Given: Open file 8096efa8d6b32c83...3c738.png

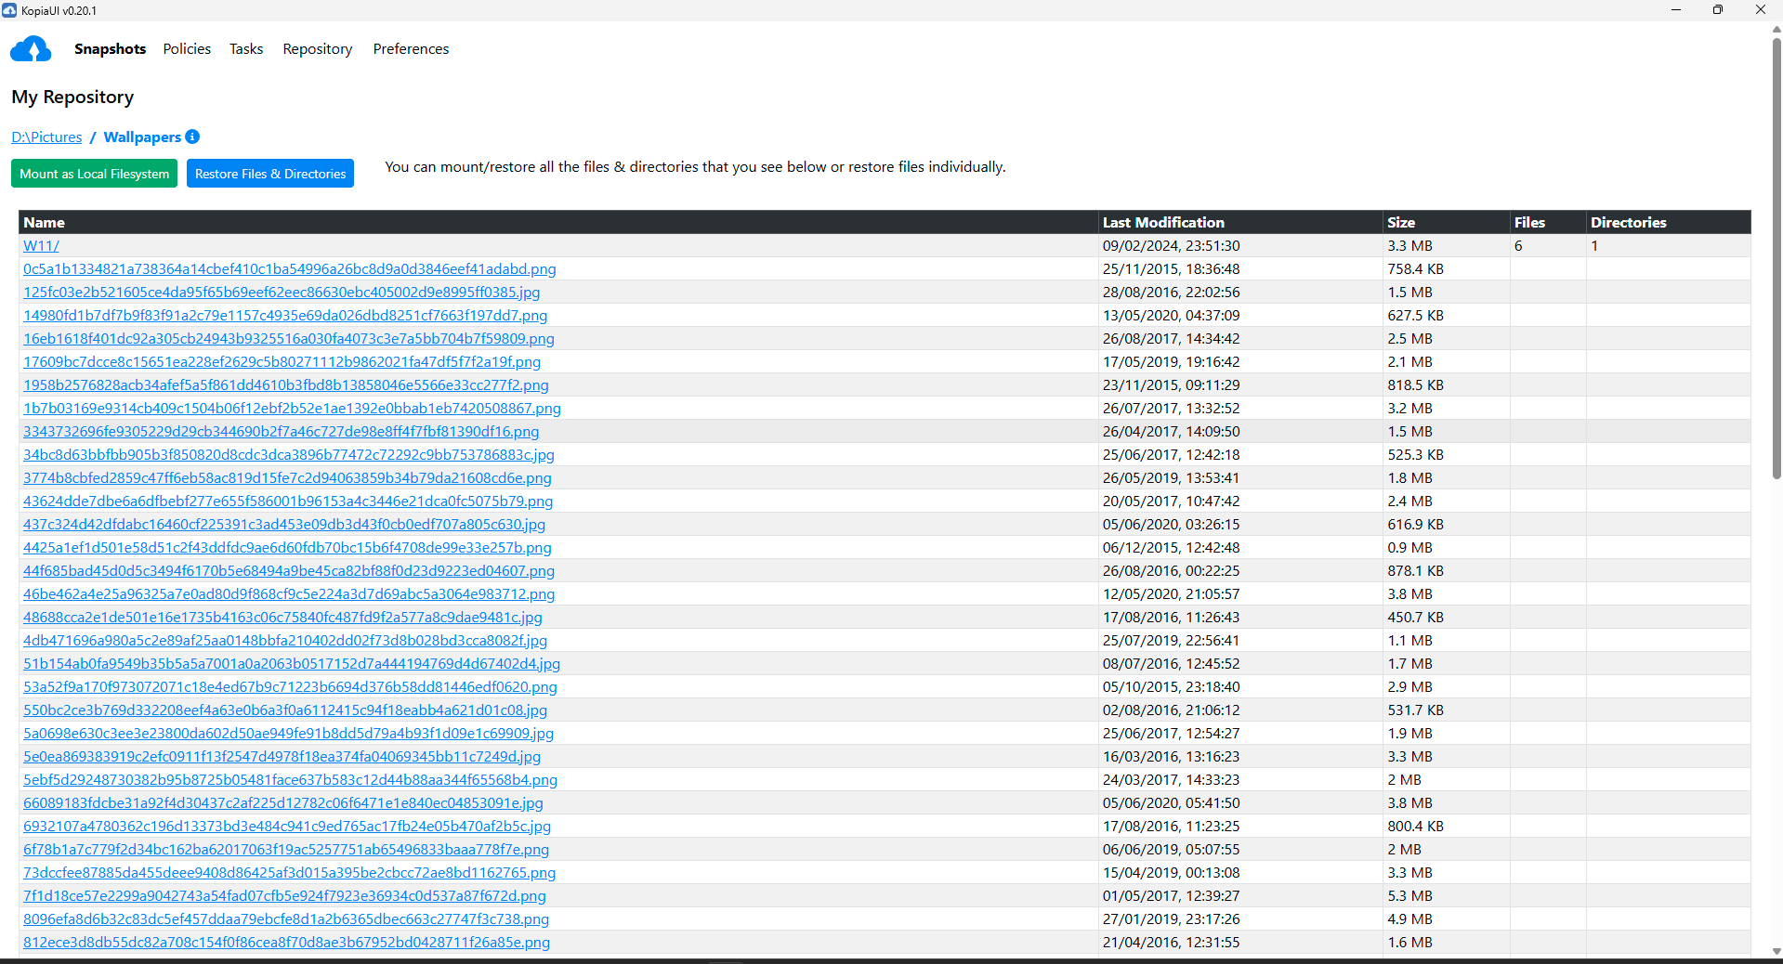Looking at the screenshot, I should pyautogui.click(x=286, y=919).
